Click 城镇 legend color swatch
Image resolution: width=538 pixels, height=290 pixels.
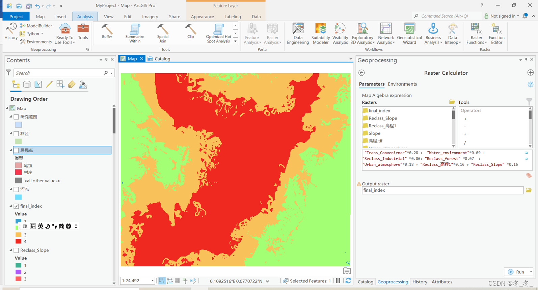pyautogui.click(x=19, y=165)
